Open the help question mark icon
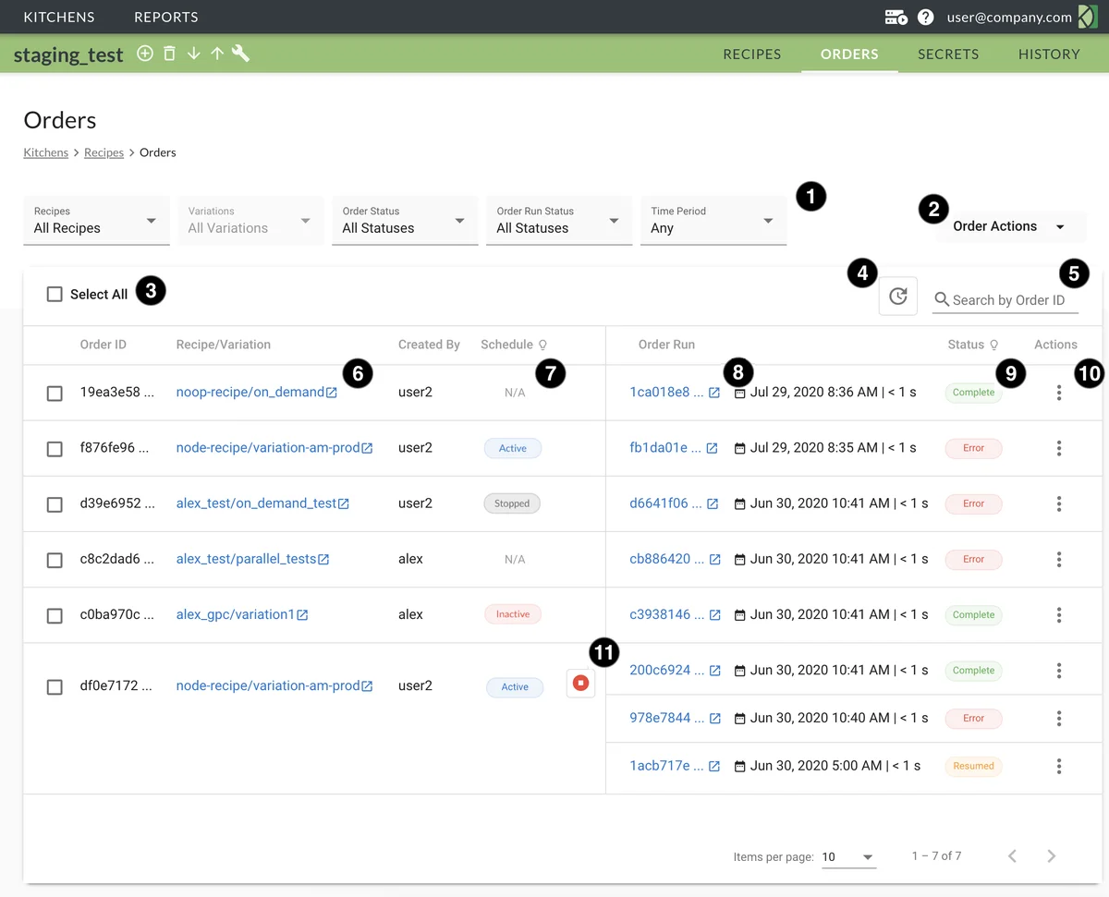 point(925,18)
